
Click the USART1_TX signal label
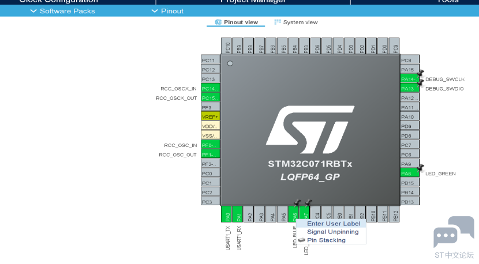click(227, 238)
